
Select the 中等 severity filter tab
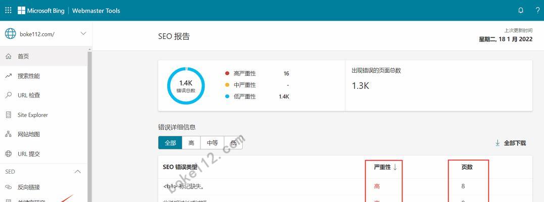[212, 142]
